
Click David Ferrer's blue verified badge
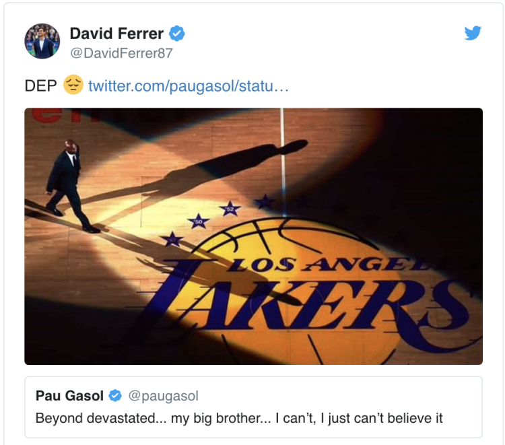pyautogui.click(x=177, y=33)
